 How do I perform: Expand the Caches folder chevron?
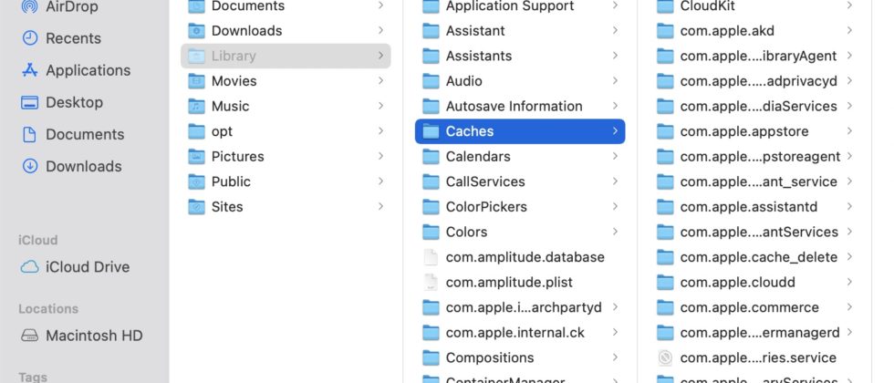point(616,131)
